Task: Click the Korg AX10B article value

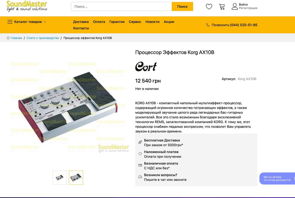Action: [247, 79]
